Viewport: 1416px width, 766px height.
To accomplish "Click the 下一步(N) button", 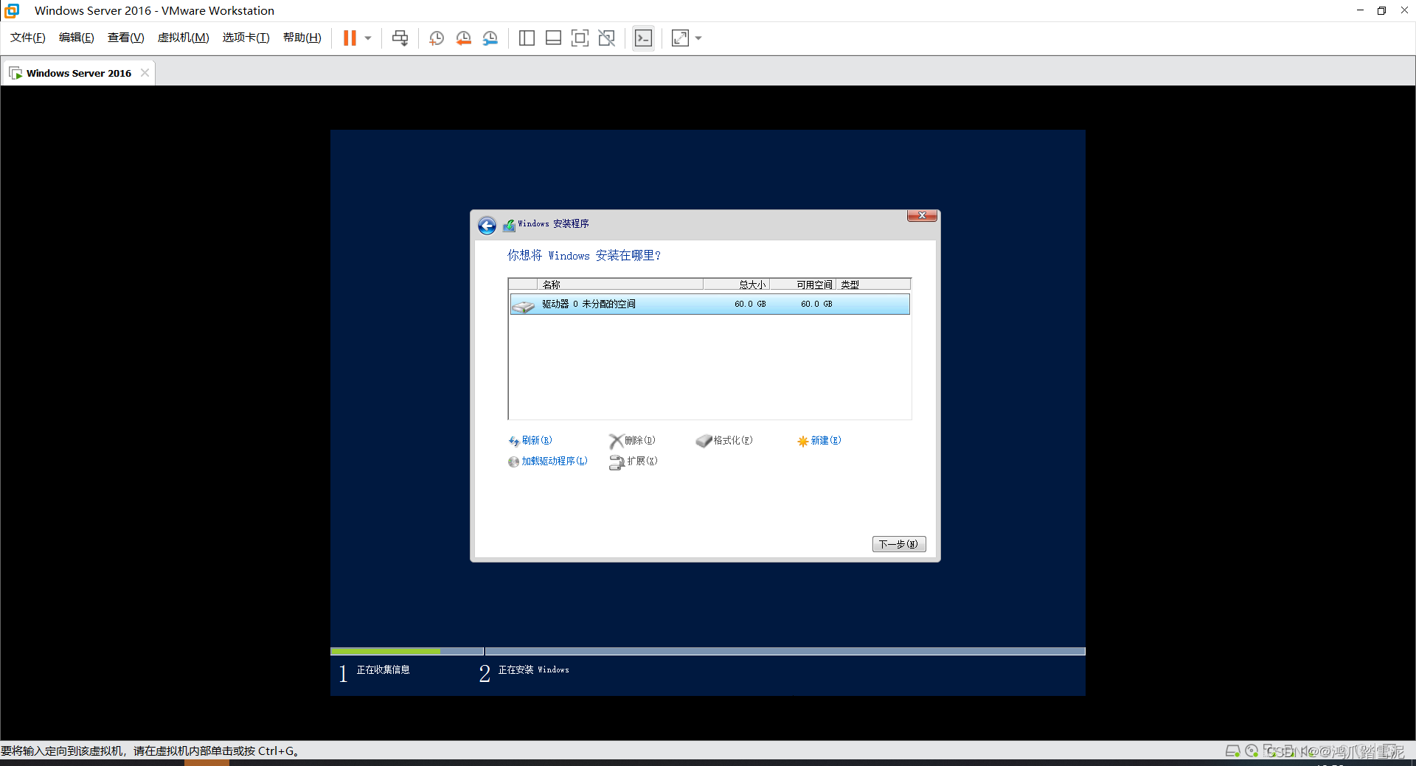I will (x=899, y=544).
